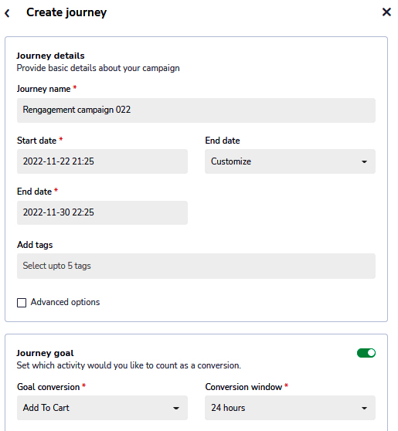Click the Conversion window field label
Screen dimensions: 398x431
243,387
